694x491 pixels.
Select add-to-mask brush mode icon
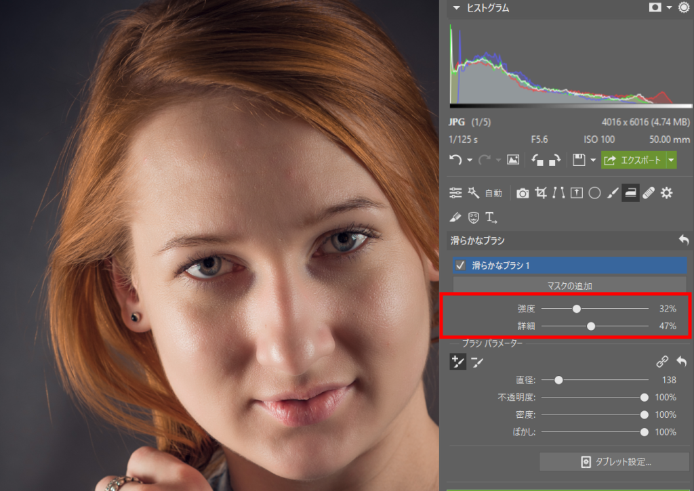pos(457,362)
